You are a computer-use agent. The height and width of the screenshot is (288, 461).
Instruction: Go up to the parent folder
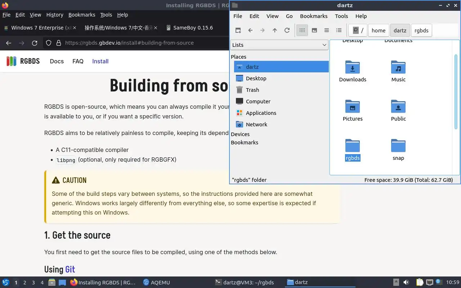coord(275,30)
